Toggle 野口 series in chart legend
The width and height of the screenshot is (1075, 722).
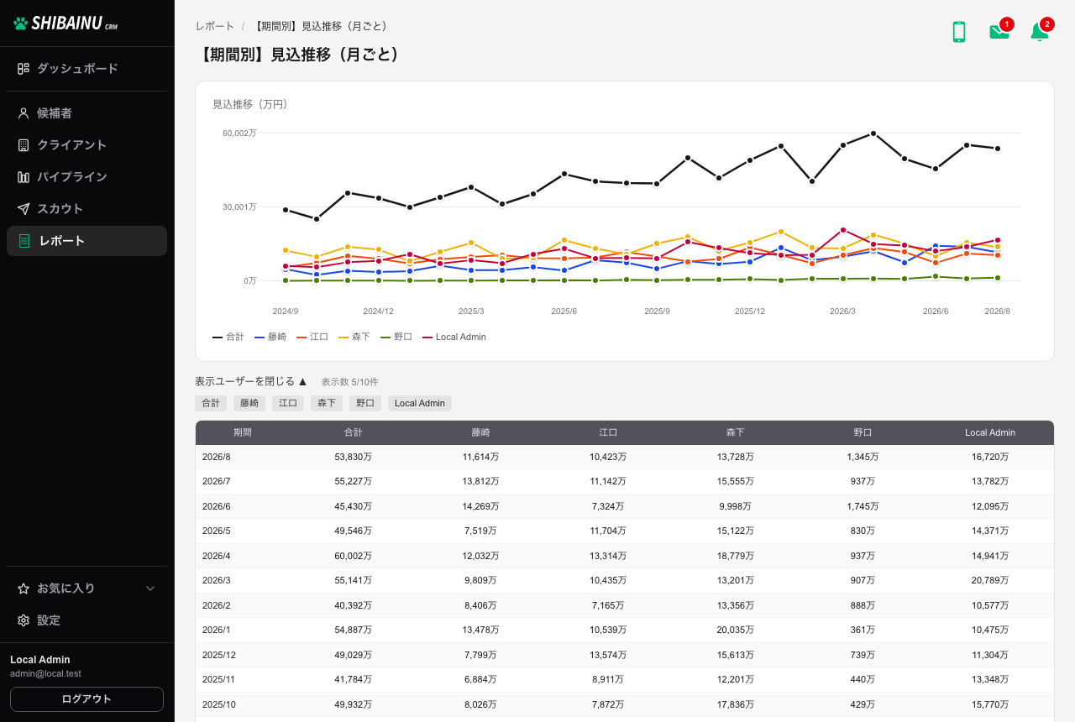click(x=396, y=337)
